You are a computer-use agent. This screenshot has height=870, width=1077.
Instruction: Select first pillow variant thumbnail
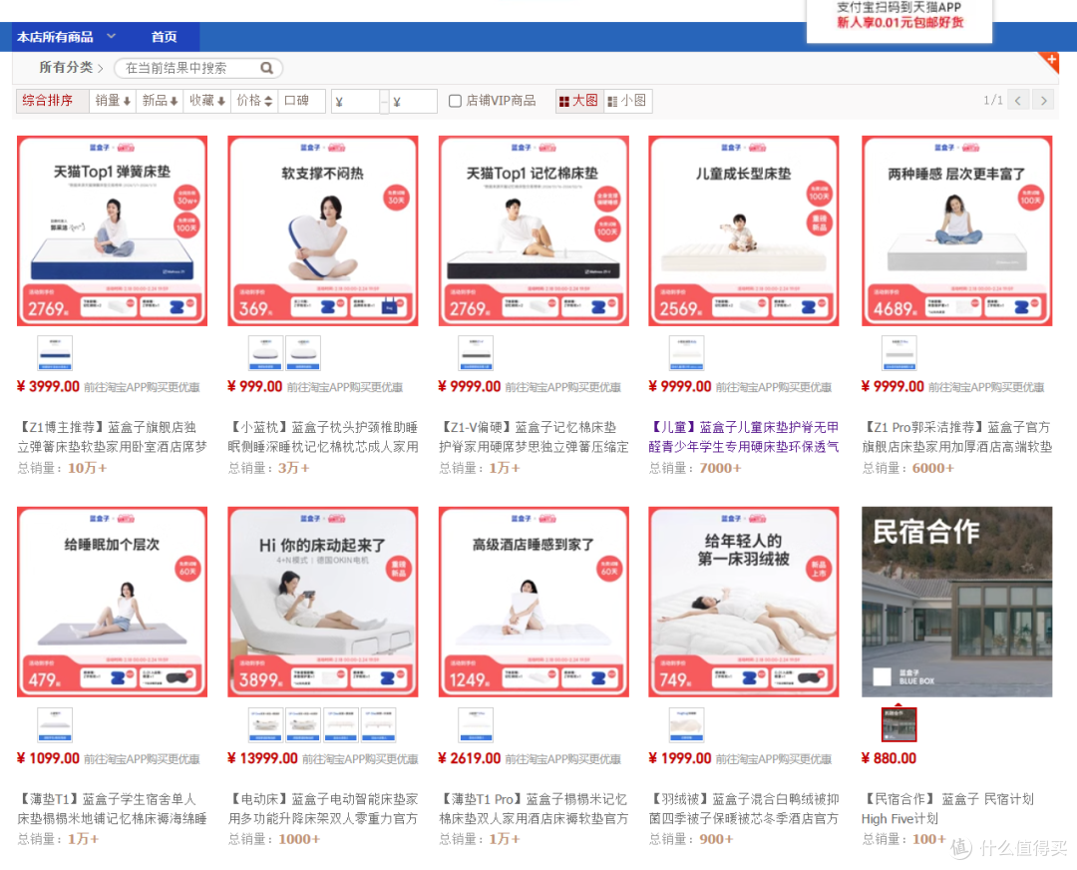pyautogui.click(x=265, y=353)
